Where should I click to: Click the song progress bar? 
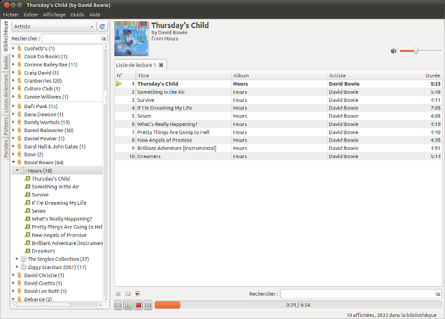click(298, 305)
